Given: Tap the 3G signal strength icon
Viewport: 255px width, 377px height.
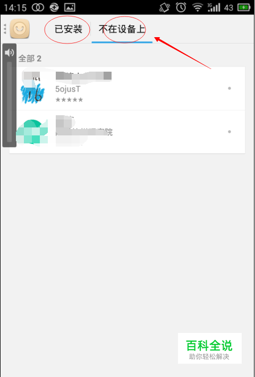Looking at the screenshot, I should [214, 7].
